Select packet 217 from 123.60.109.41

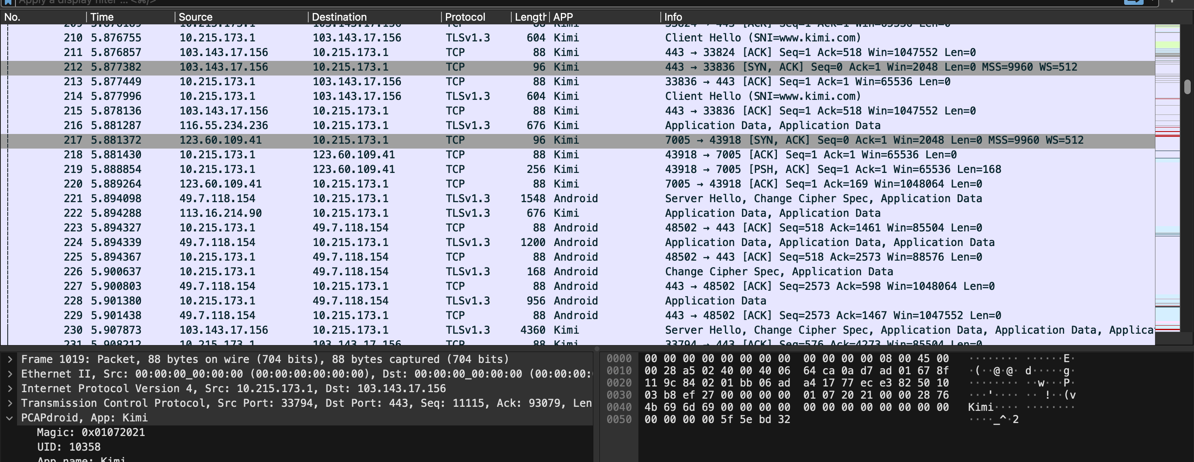(578, 140)
